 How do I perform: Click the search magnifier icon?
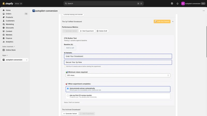tap(66, 4)
